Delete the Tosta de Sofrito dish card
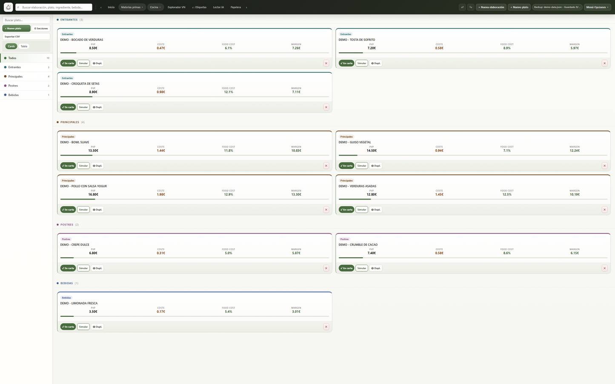 coord(604,63)
